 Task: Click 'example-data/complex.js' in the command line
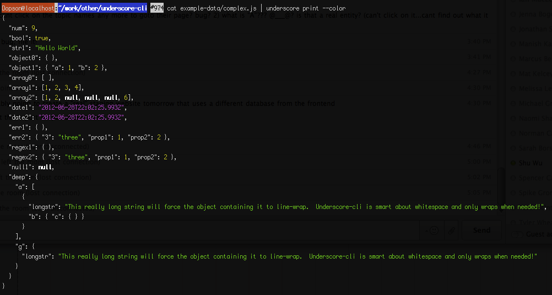pyautogui.click(x=218, y=8)
